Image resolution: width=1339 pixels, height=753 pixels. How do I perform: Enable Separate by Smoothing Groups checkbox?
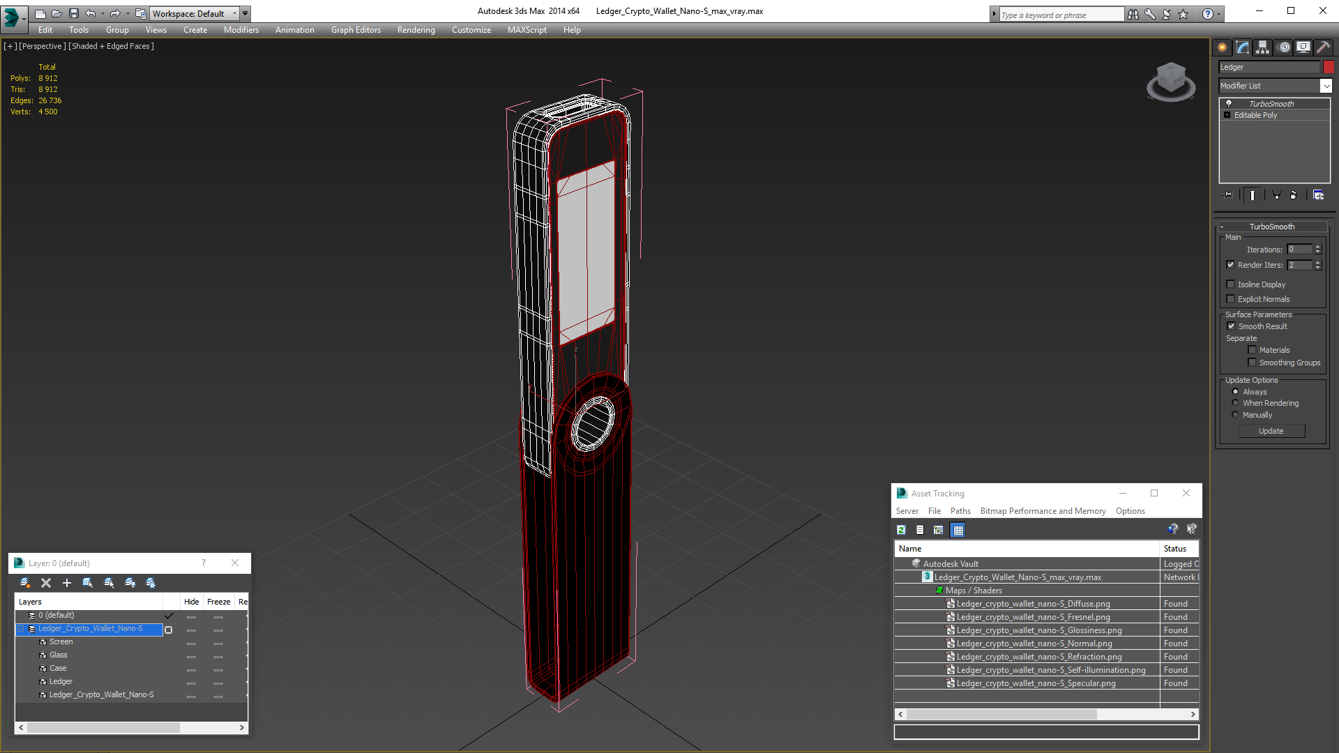pos(1252,363)
